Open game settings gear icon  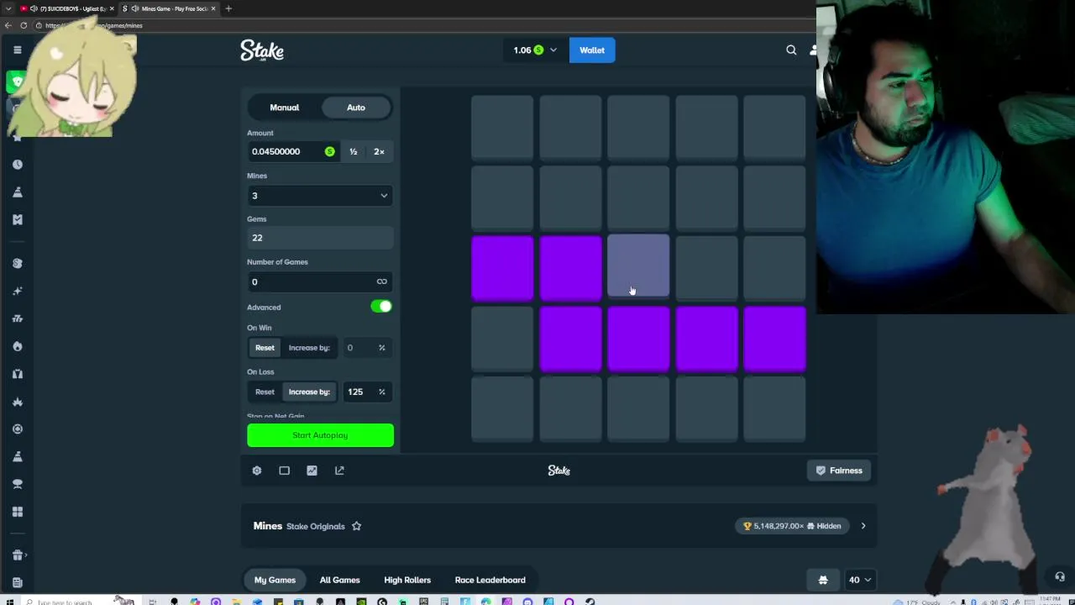tap(257, 471)
